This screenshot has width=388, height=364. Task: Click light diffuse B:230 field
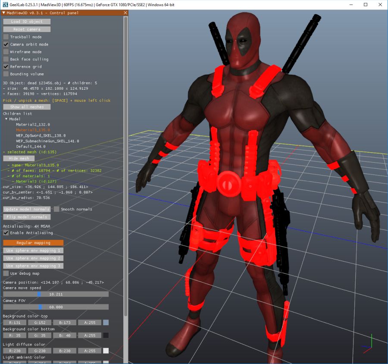coord(65,351)
